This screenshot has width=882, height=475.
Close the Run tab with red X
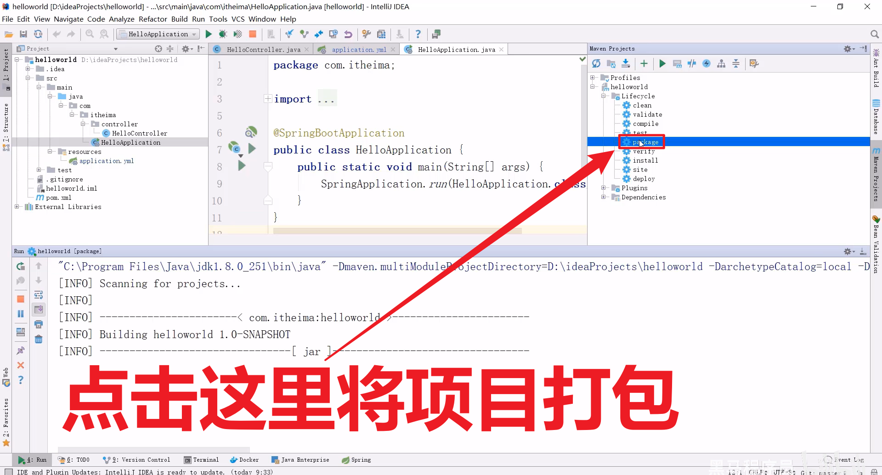tap(21, 365)
